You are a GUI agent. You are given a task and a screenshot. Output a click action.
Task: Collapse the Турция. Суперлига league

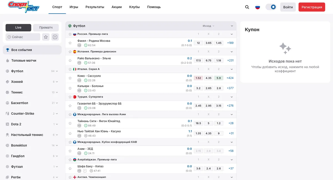(x=232, y=97)
